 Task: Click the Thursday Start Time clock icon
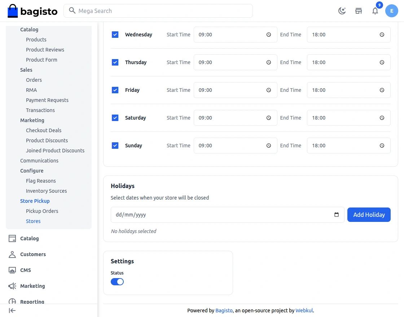point(268,62)
